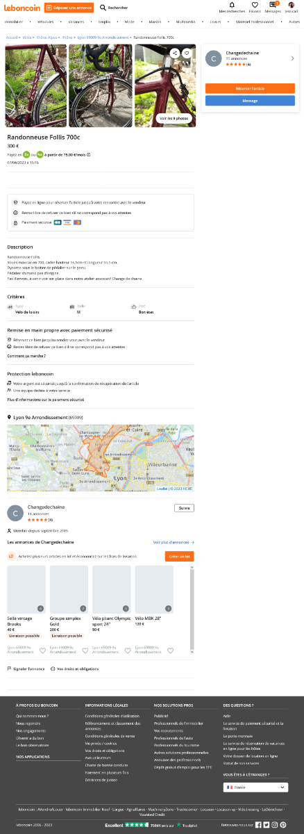Open the Multimédia category menu
Screen dimensions: 304x834
tap(185, 22)
